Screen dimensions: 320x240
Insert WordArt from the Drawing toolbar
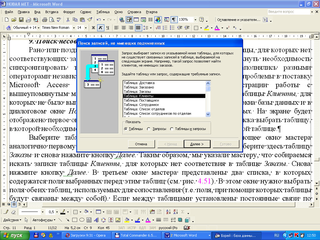pyautogui.click(x=96, y=220)
